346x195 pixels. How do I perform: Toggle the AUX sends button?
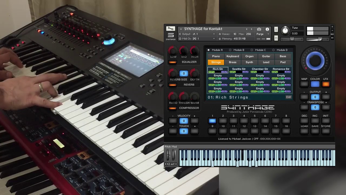tap(332, 34)
